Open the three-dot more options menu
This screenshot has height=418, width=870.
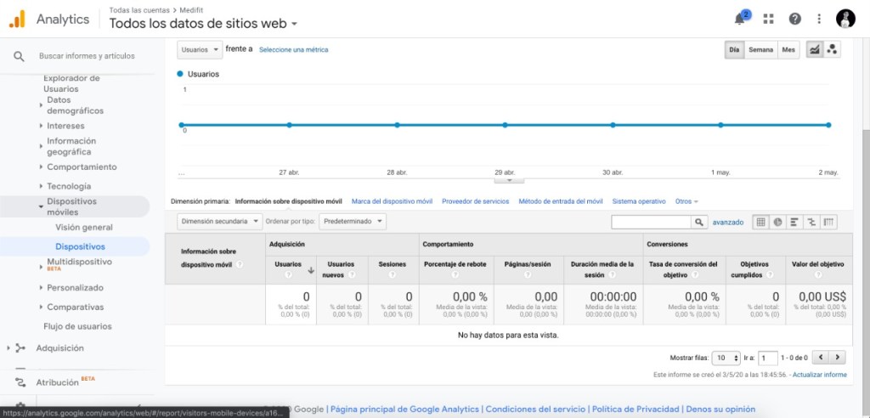(x=819, y=19)
